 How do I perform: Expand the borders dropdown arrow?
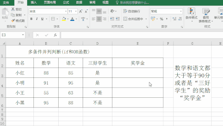click(57, 19)
